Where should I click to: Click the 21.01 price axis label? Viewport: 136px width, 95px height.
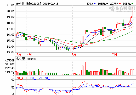10,5
